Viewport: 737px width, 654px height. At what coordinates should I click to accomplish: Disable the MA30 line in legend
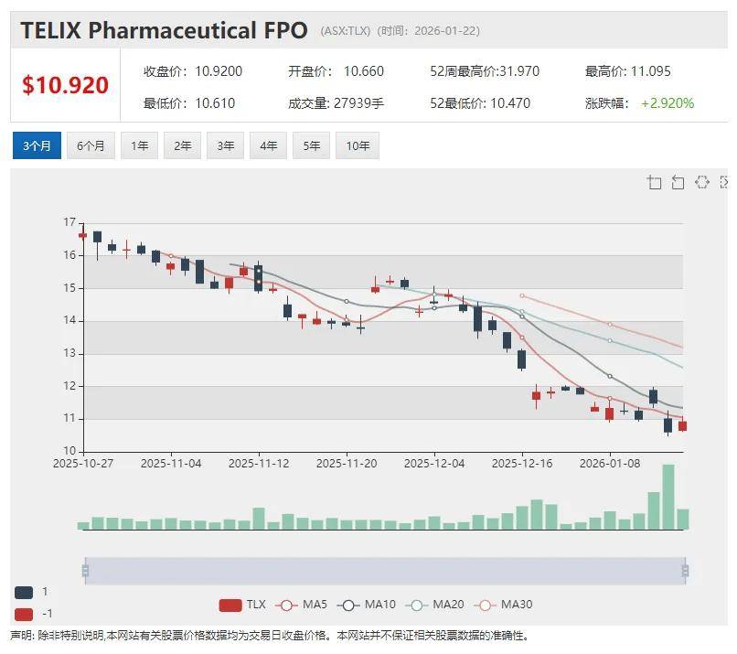[501, 604]
